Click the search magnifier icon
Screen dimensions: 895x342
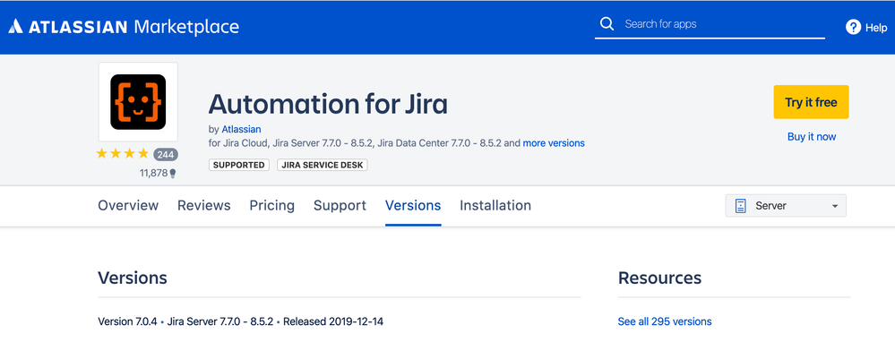pos(607,24)
